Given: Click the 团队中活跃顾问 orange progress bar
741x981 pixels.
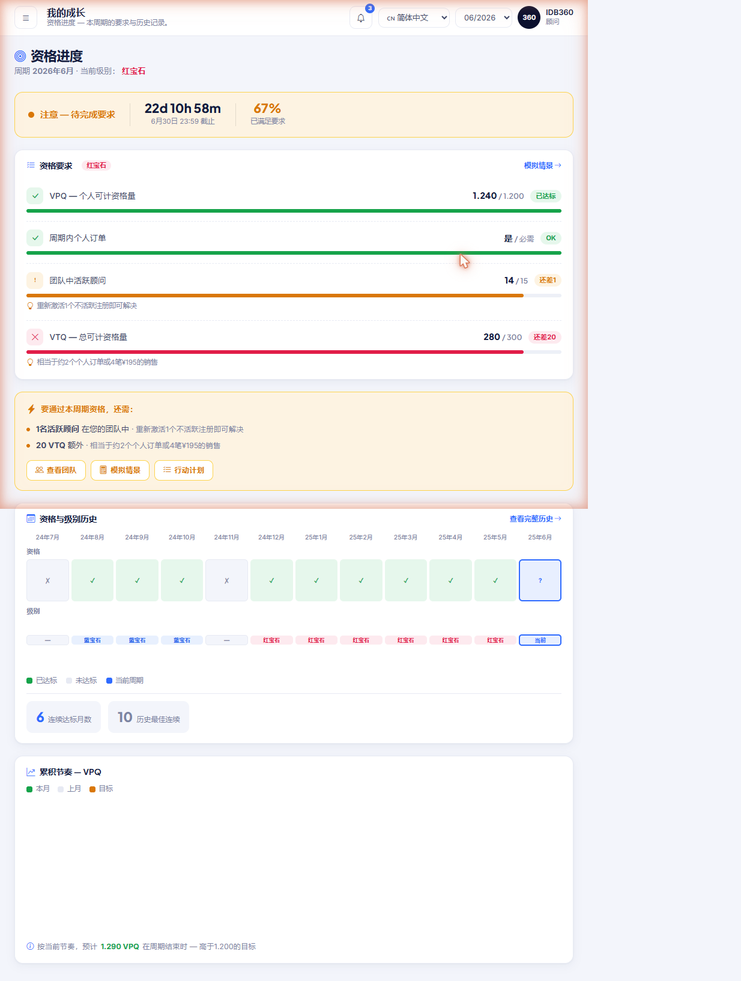Looking at the screenshot, I should (x=294, y=296).
